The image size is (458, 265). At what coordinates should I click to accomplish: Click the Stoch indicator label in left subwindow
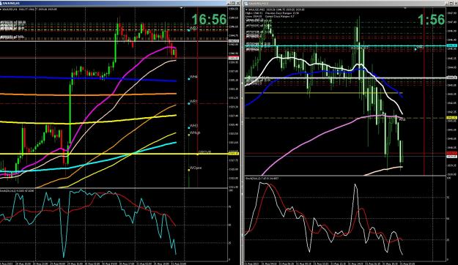pyautogui.click(x=17, y=190)
